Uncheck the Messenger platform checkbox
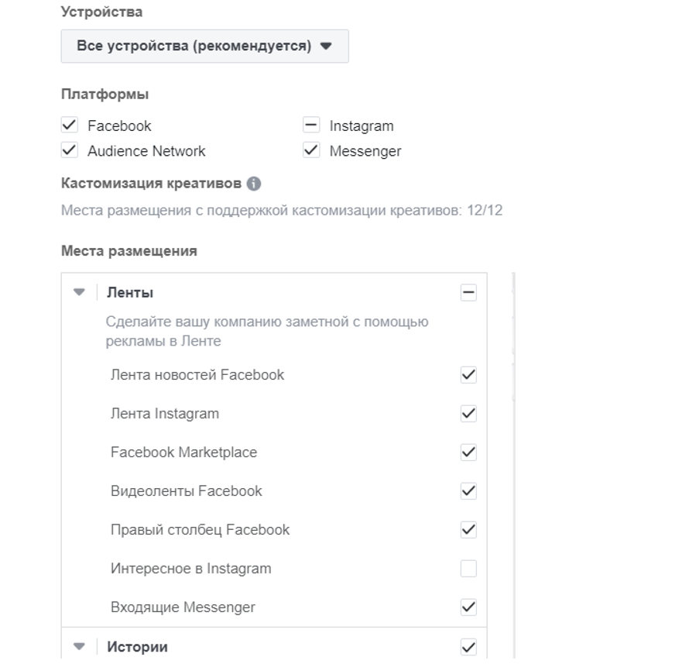Viewport: 696px width, 664px height. [x=311, y=150]
